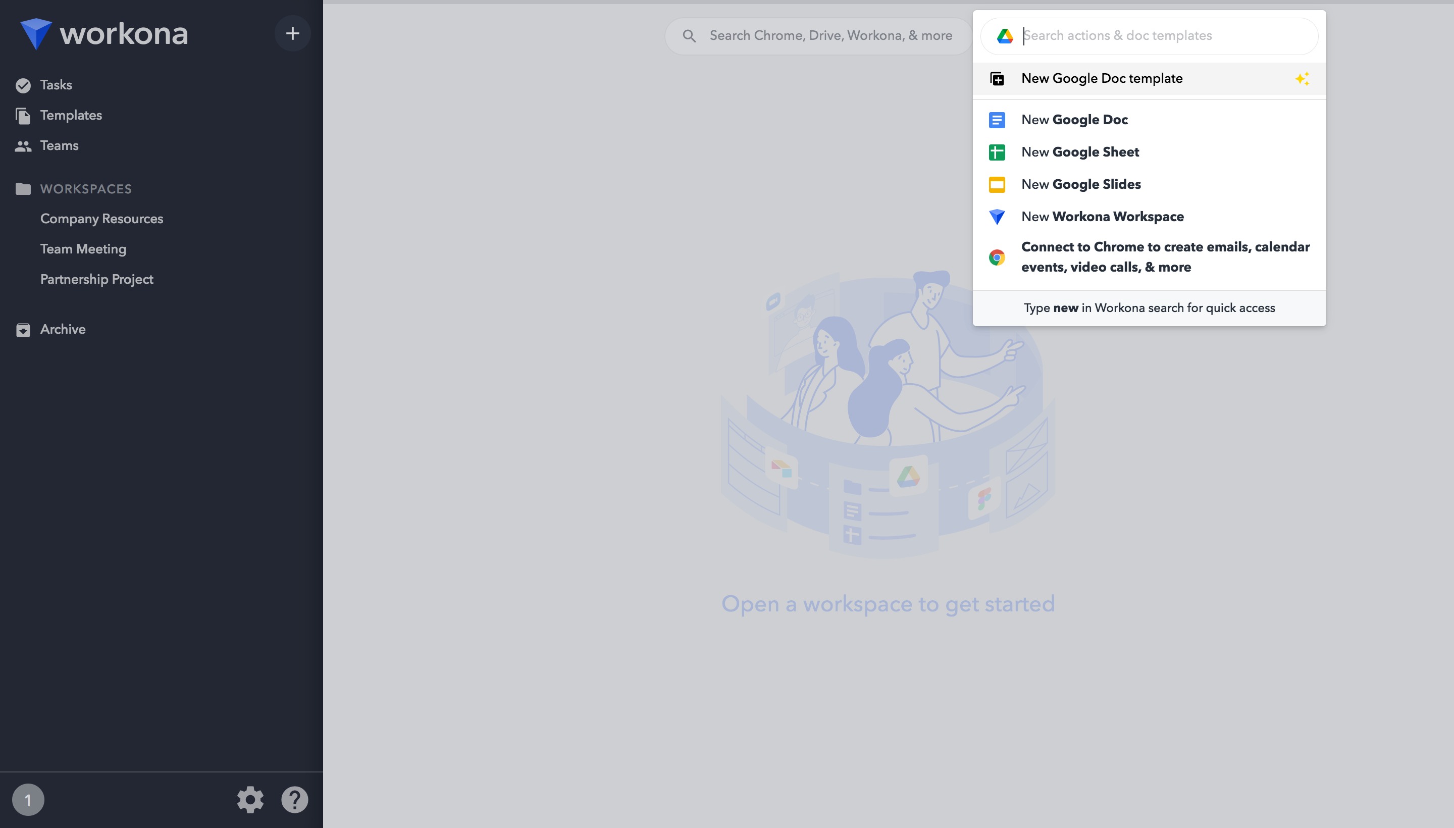Click the Tasks checkmark icon
1454x828 pixels.
point(23,85)
